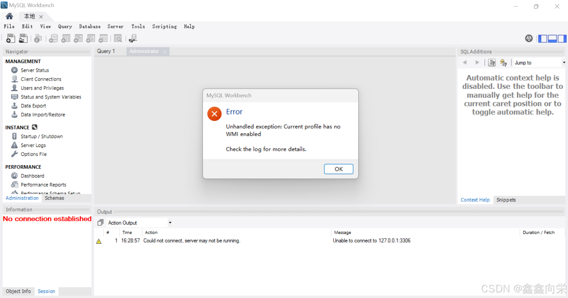Create a new SQL tab icon
This screenshot has width=568, height=298.
point(11,38)
